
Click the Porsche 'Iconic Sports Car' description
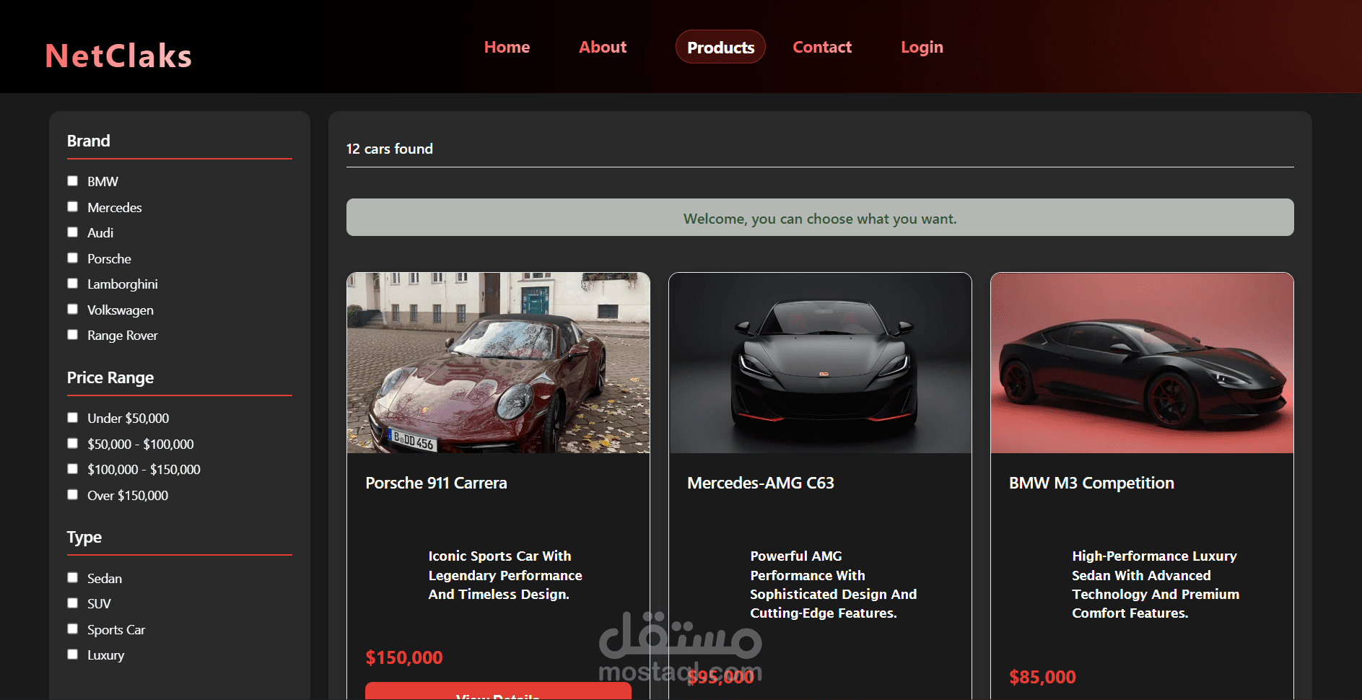click(505, 575)
